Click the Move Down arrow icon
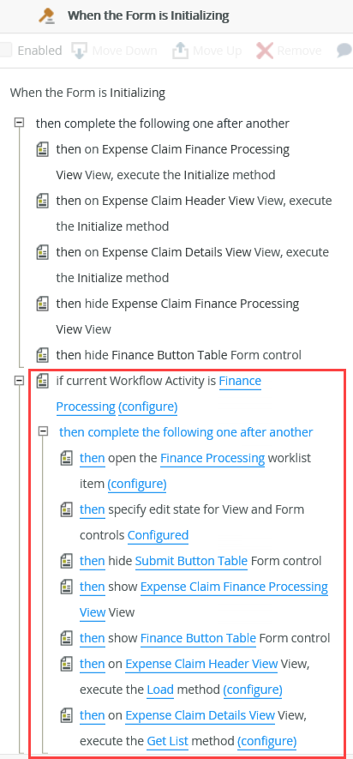353x759 pixels. [x=79, y=51]
